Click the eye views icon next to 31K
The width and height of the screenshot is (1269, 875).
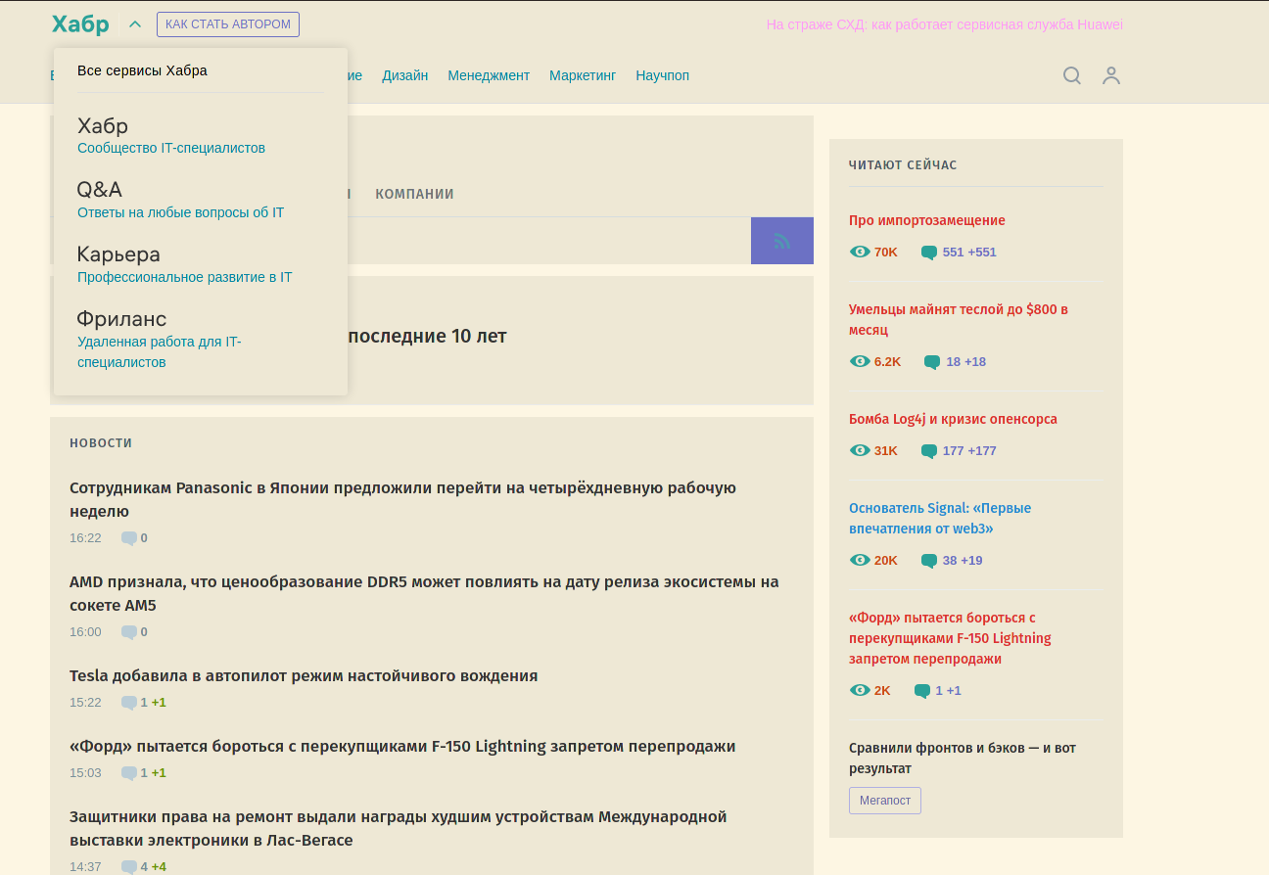pos(858,450)
